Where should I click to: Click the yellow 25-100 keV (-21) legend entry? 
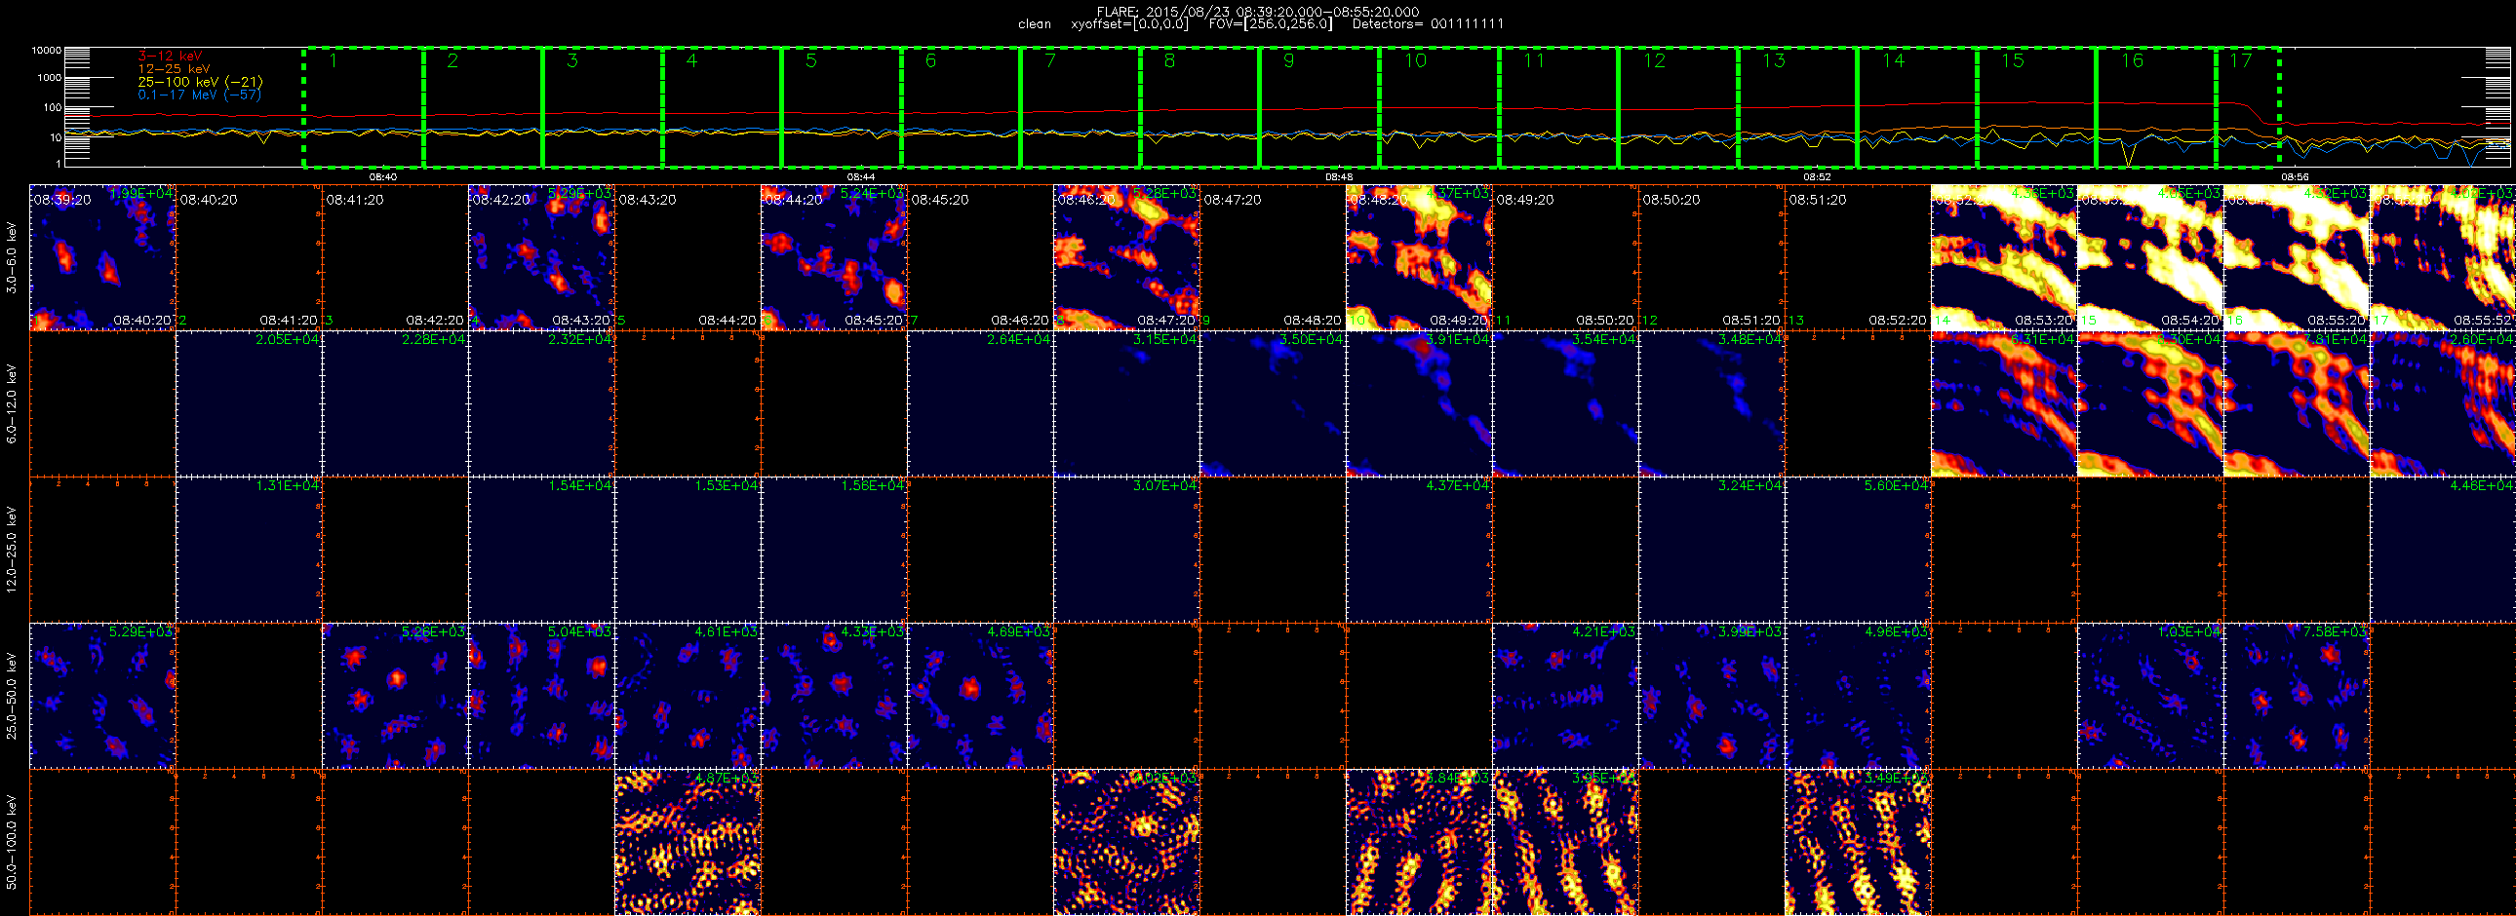tap(200, 82)
